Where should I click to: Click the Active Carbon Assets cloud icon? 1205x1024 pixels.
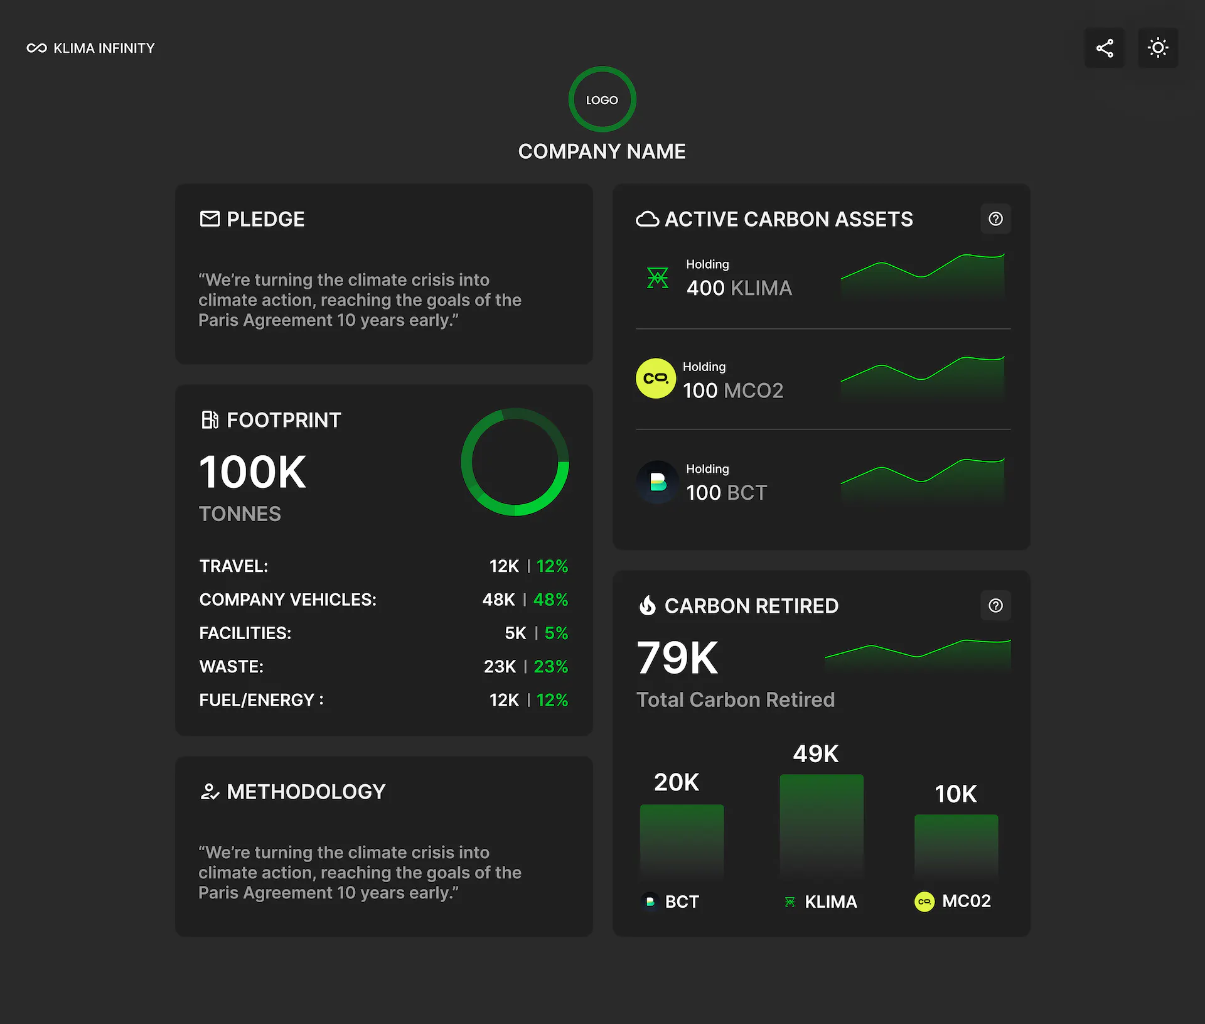(647, 219)
